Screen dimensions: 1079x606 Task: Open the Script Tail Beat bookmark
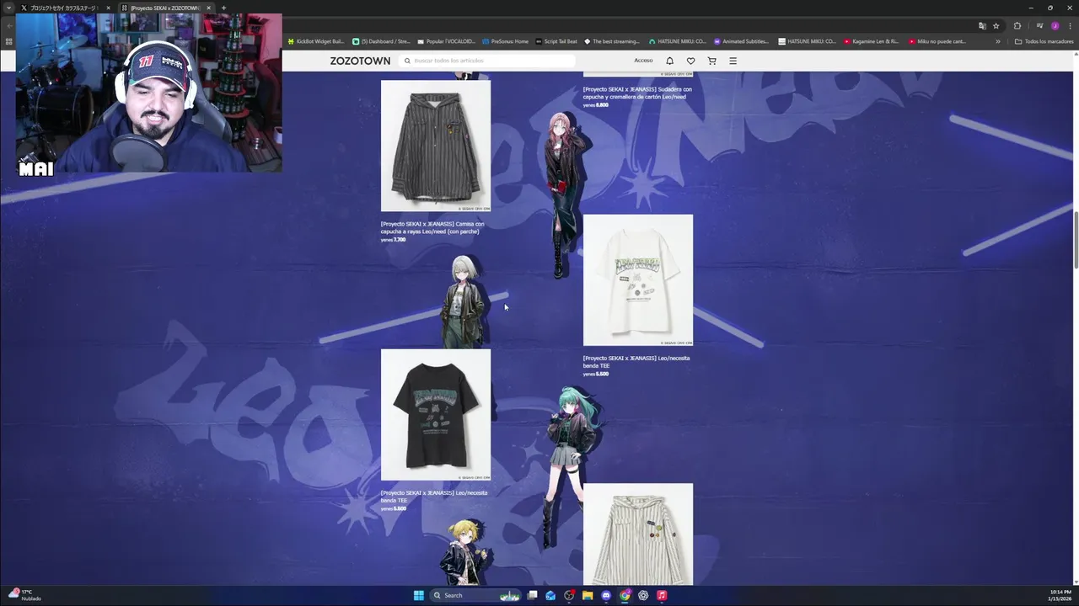557,41
